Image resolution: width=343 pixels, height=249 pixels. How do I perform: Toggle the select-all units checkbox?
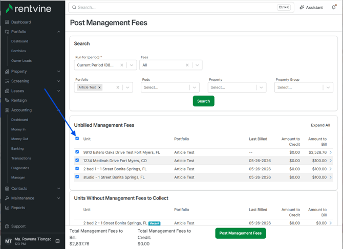point(77,139)
